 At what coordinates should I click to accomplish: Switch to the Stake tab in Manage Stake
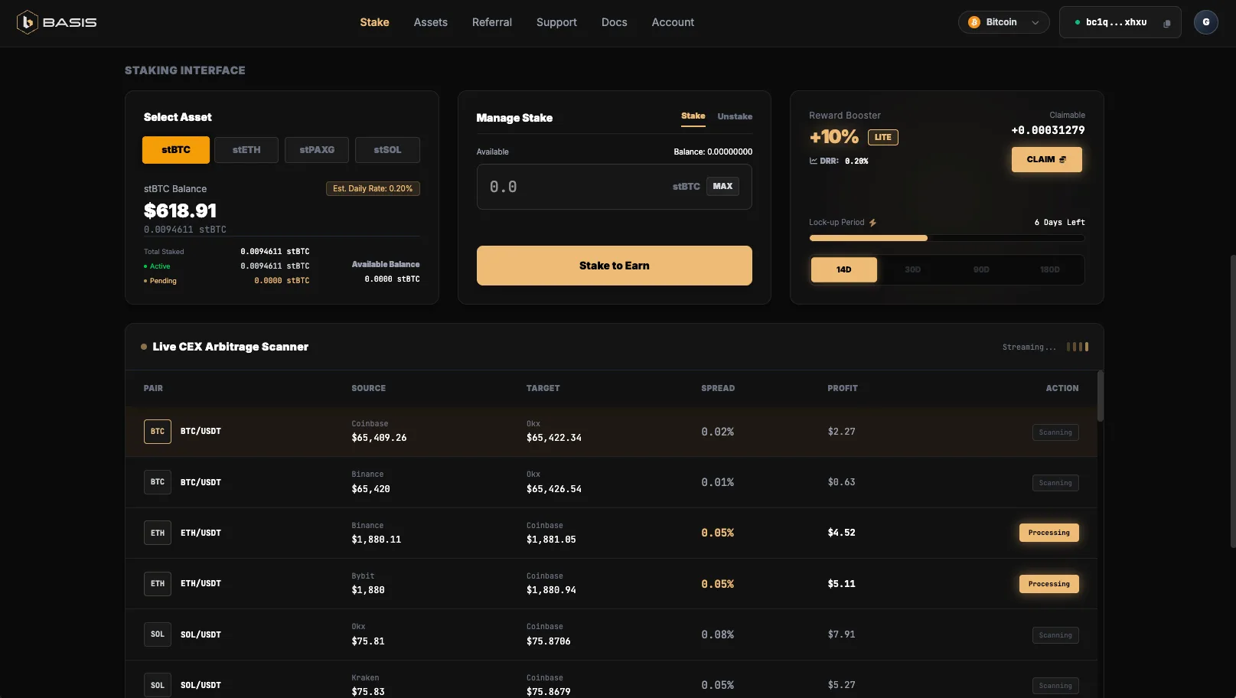(x=693, y=116)
